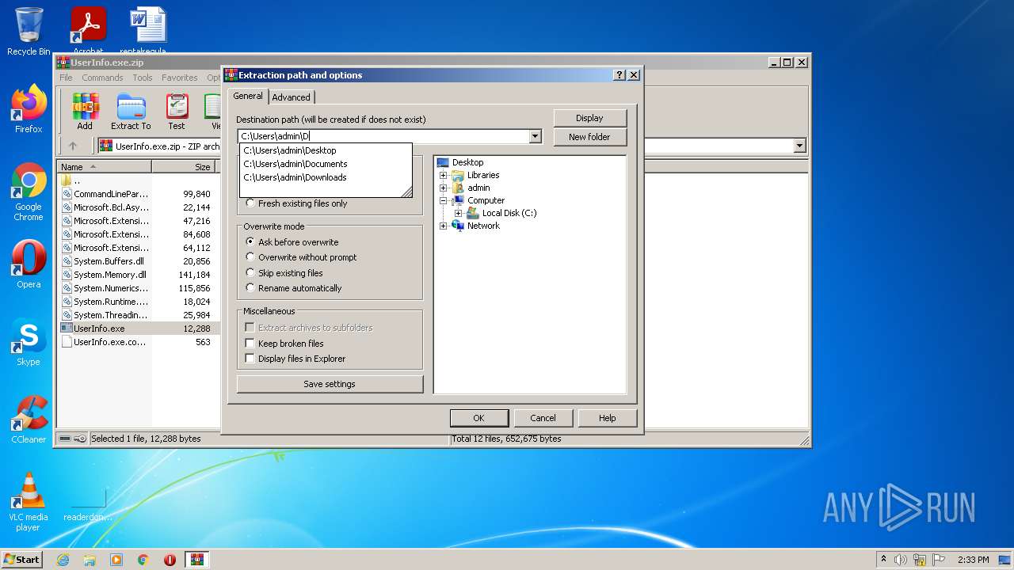Open Chrome from the taskbar
This screenshot has width=1014, height=570.
[143, 560]
